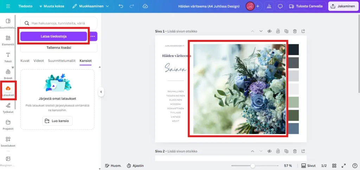Click the Jakaminen share button
This screenshot has width=360, height=170.
343,6
